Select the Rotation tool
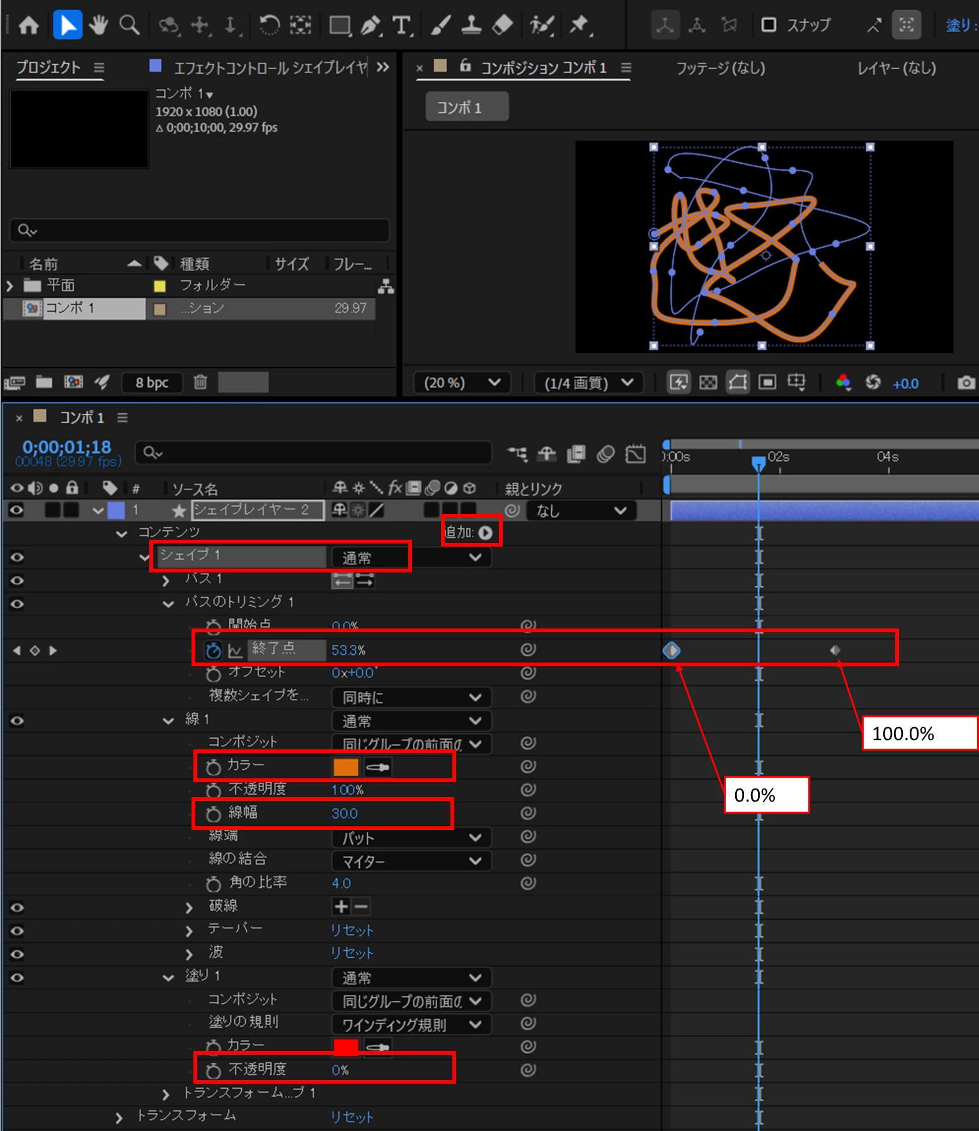Viewport: 979px width, 1131px height. click(270, 25)
